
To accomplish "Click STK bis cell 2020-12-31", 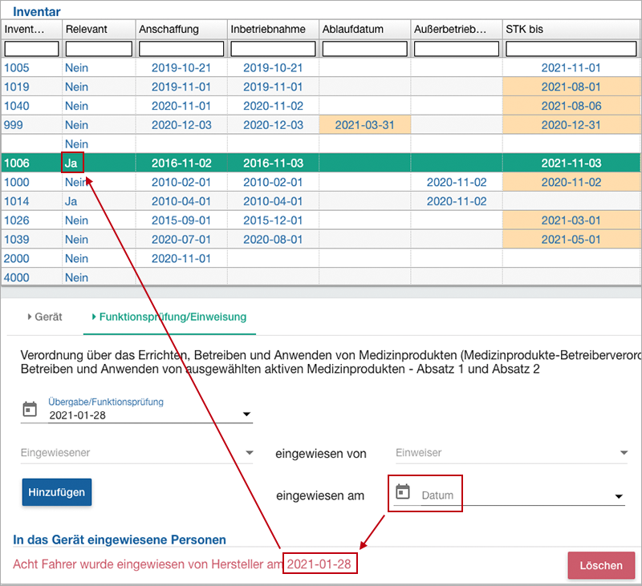I will [x=571, y=125].
